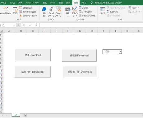Select row 13 header
The width and height of the screenshot is (143, 118).
[2, 84]
